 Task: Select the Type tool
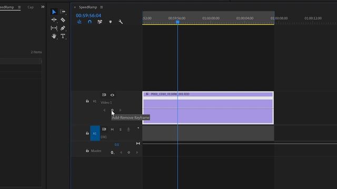(63, 36)
